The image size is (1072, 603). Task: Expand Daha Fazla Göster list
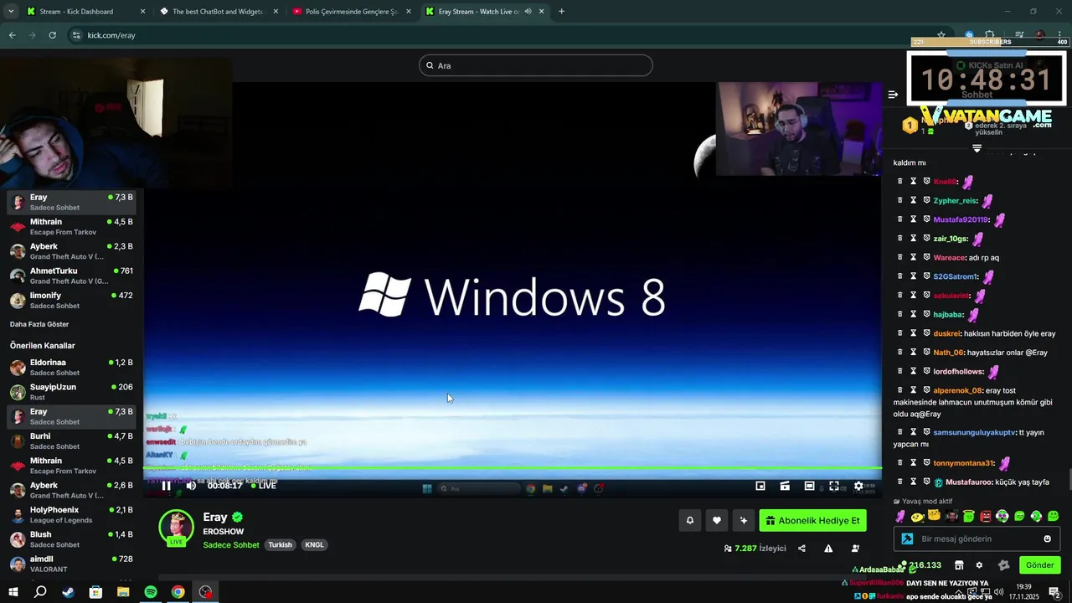(39, 324)
